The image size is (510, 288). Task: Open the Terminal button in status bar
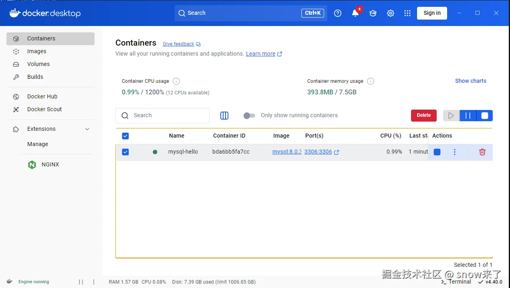pyautogui.click(x=456, y=282)
